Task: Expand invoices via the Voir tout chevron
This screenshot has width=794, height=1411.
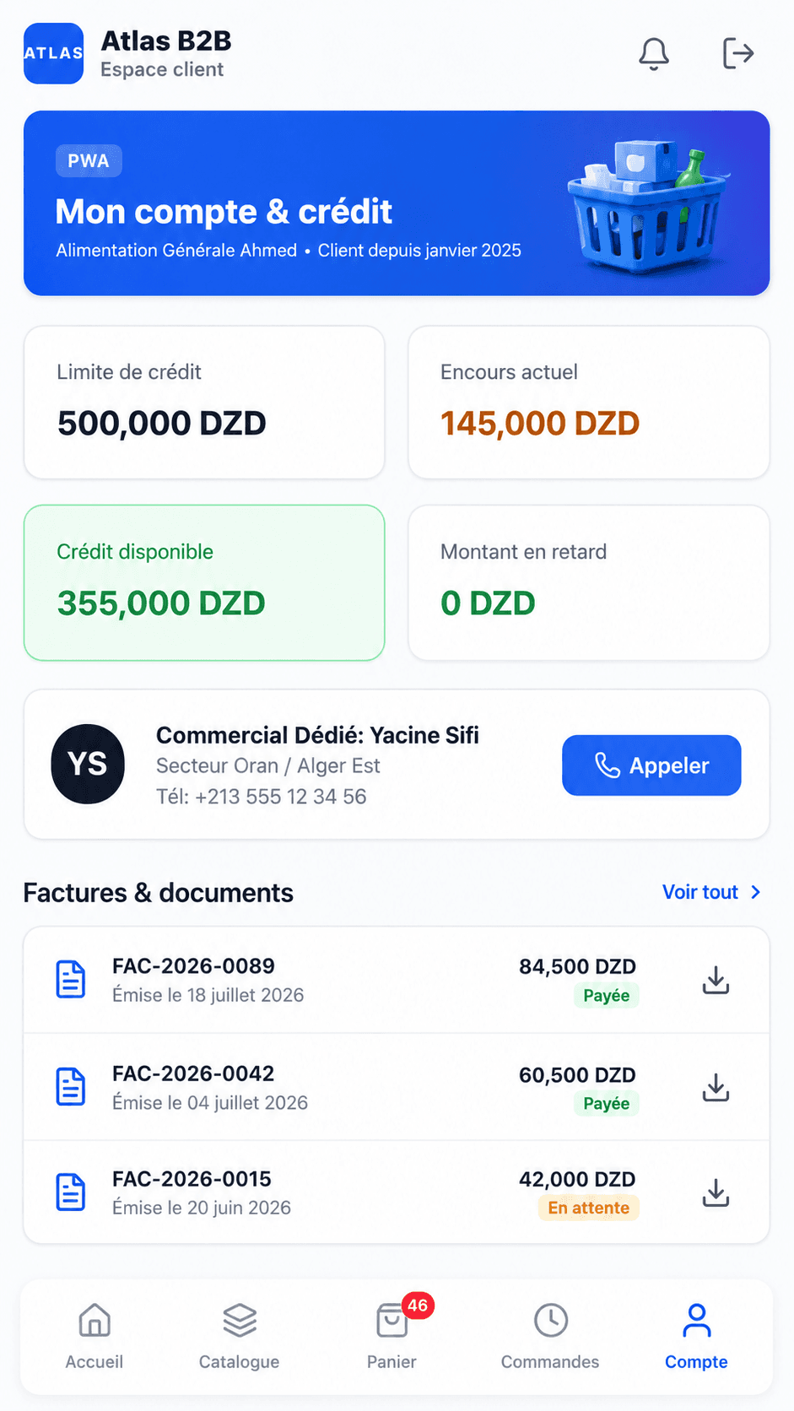Action: pyautogui.click(x=756, y=892)
